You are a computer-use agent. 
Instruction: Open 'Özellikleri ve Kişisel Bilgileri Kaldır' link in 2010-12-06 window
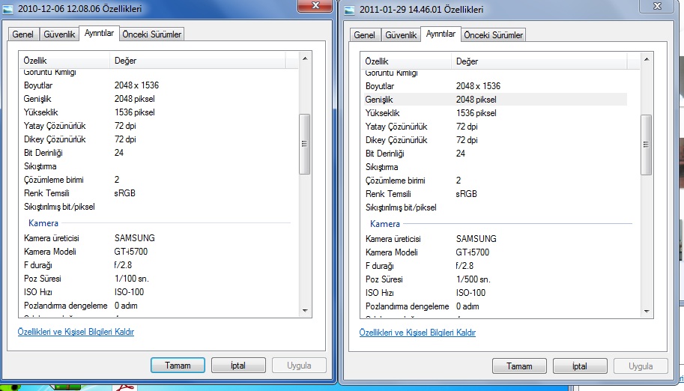76,332
